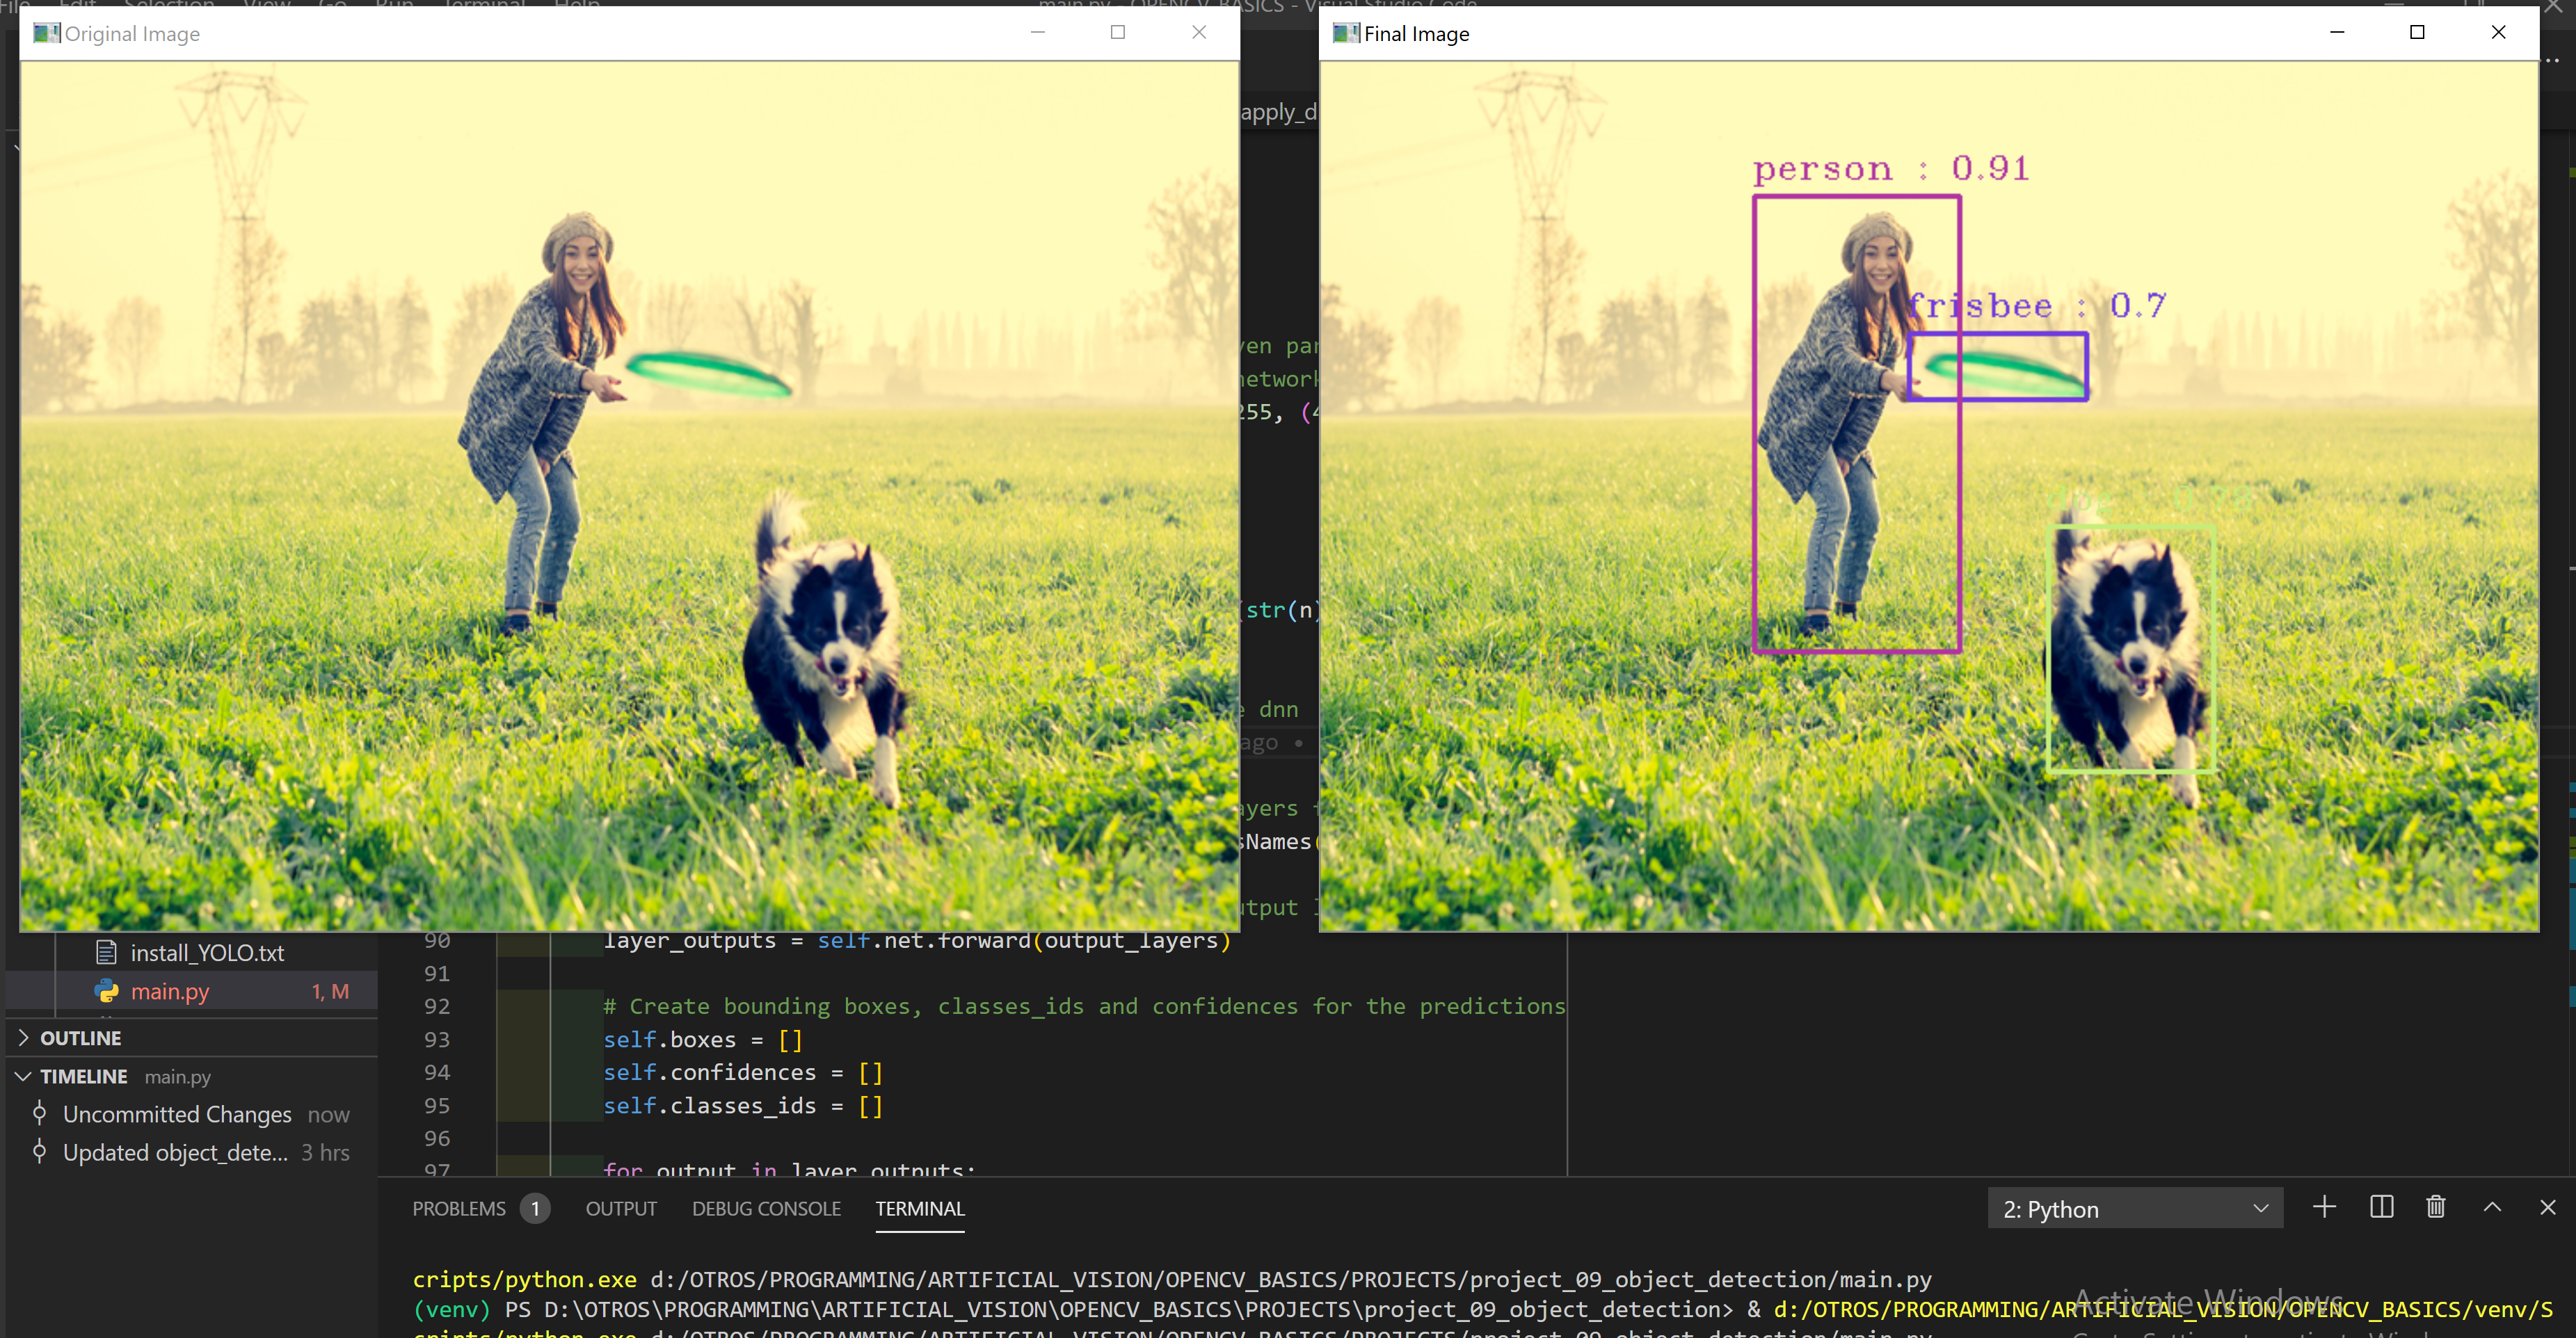
Task: Open the DEBUG CONSOLE tab
Action: 766,1209
